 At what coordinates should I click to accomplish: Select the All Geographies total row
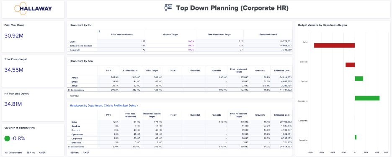(x=180, y=90)
